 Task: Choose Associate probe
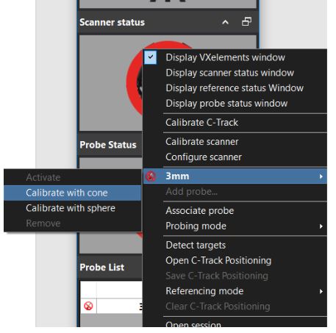tap(200, 211)
